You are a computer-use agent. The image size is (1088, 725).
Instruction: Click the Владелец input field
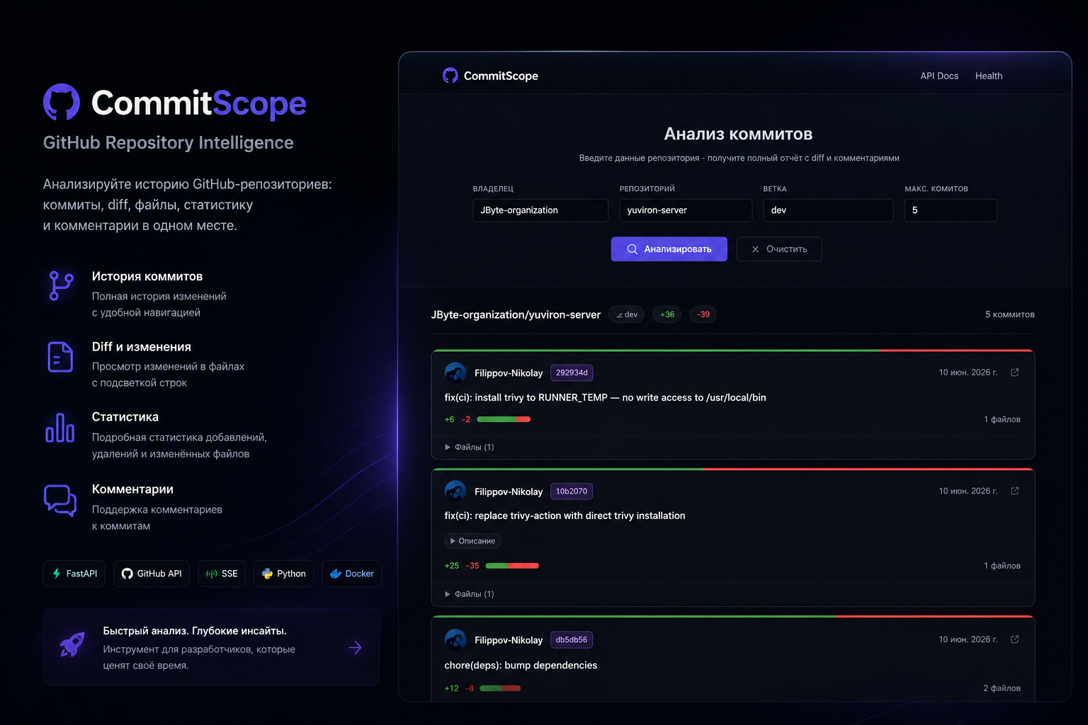[x=540, y=210]
